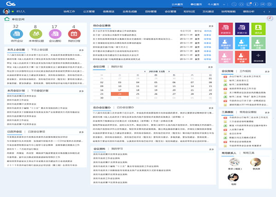Viewport: 276px width, 197px height.
Task: Switch to 下月会议计划 tab
Action: pyautogui.click(x=40, y=91)
